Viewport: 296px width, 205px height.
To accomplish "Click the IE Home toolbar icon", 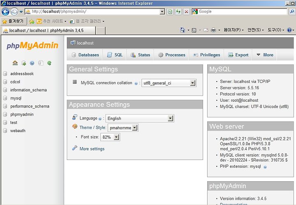I will [x=183, y=30].
